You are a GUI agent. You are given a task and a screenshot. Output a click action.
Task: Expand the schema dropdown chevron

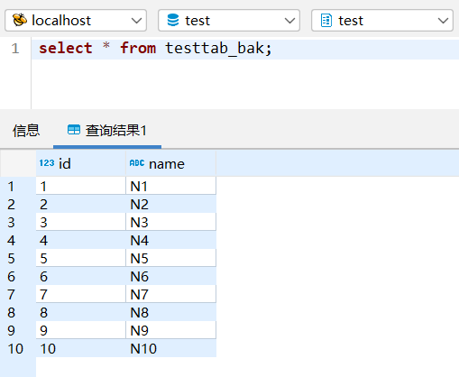click(x=443, y=21)
